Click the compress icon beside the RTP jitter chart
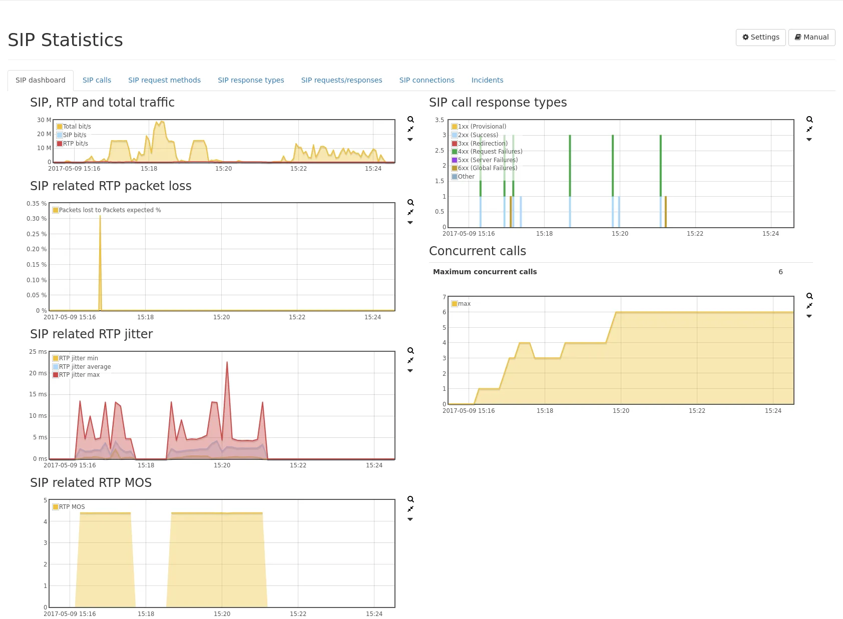 [410, 360]
